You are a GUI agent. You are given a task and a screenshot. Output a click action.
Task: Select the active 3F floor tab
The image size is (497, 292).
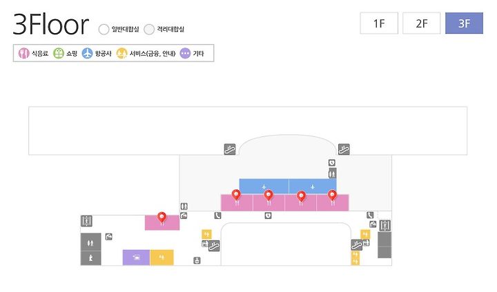point(464,23)
